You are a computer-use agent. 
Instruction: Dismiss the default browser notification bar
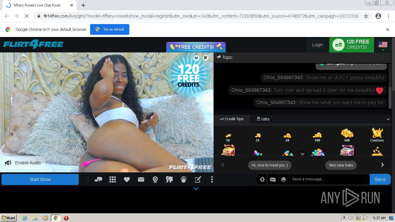[x=388, y=30]
